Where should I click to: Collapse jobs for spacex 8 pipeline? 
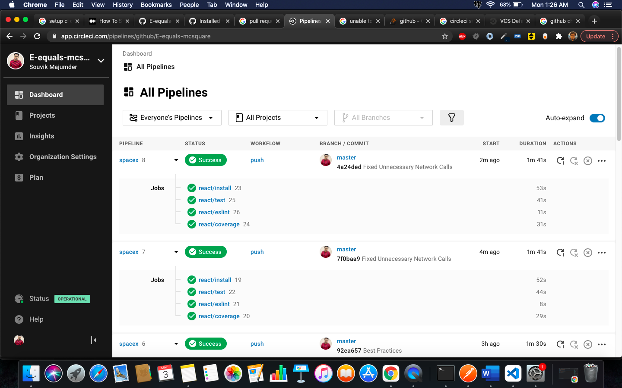click(x=176, y=160)
